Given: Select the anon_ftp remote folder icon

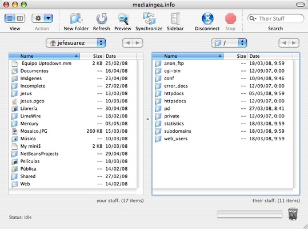Looking at the screenshot, I should 158,64.
